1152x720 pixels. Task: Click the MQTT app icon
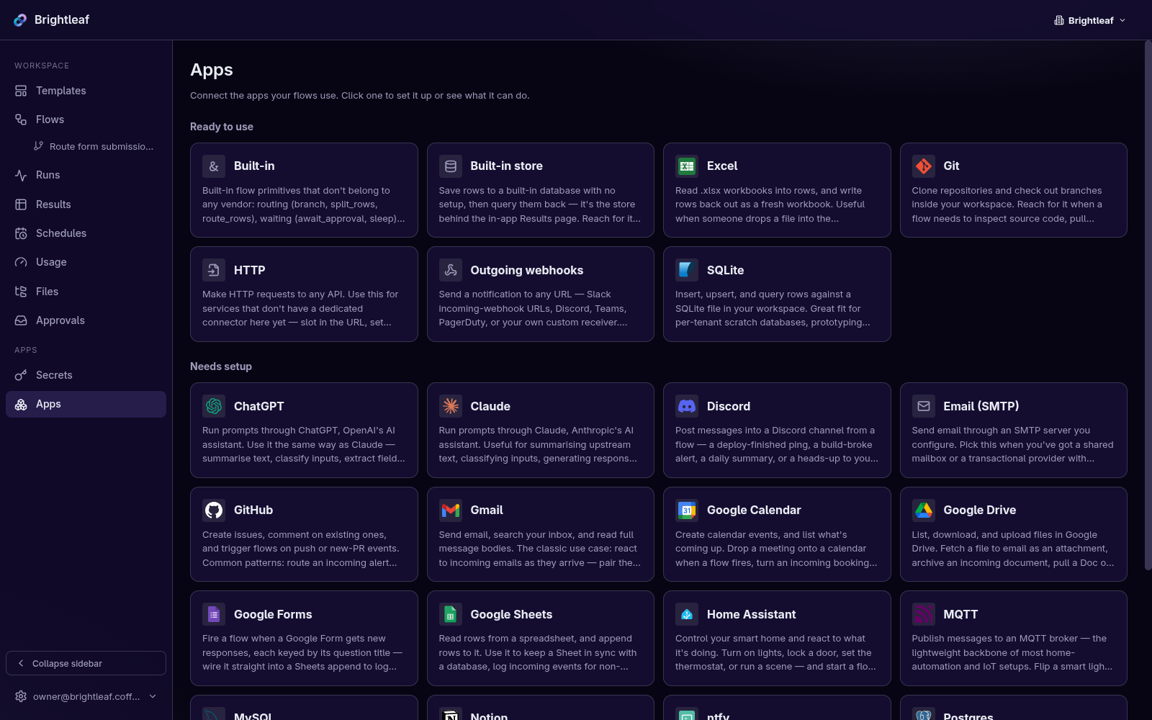(x=924, y=614)
